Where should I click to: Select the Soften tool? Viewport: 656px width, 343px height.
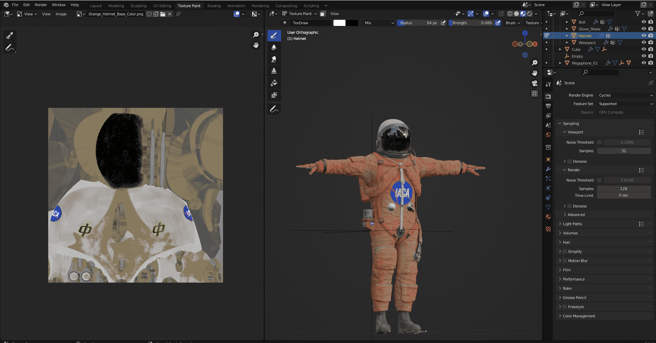(x=274, y=47)
